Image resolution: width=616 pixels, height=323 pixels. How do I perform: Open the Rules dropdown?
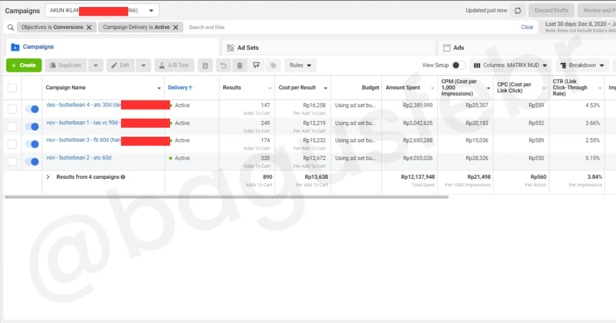coord(300,65)
